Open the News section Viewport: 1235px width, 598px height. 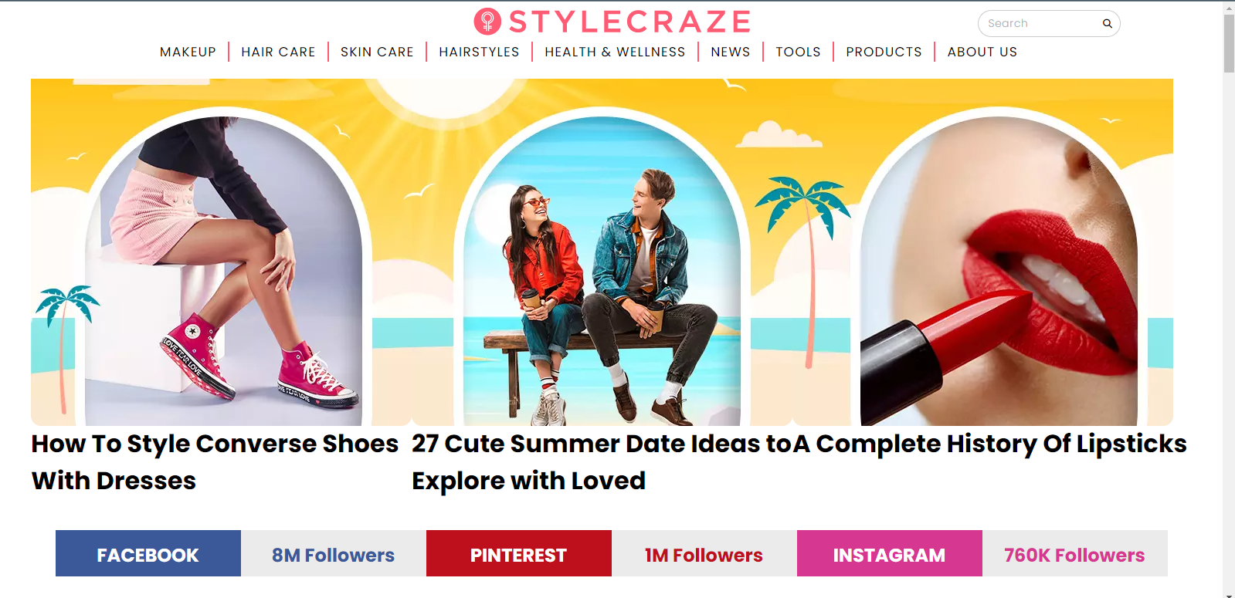pyautogui.click(x=731, y=52)
